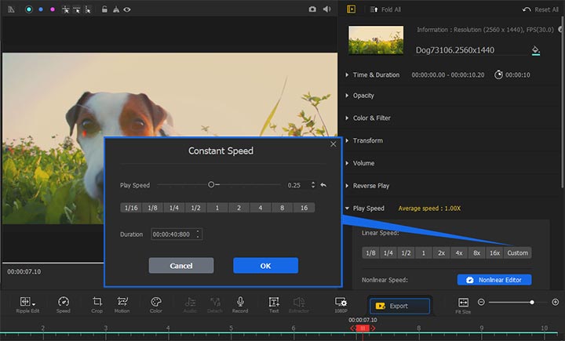Click the Play Speed slider handle

211,185
